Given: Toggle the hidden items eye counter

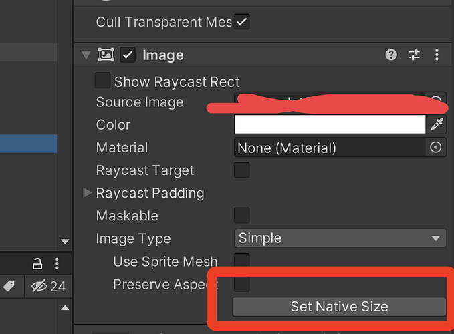Looking at the screenshot, I should 48,287.
